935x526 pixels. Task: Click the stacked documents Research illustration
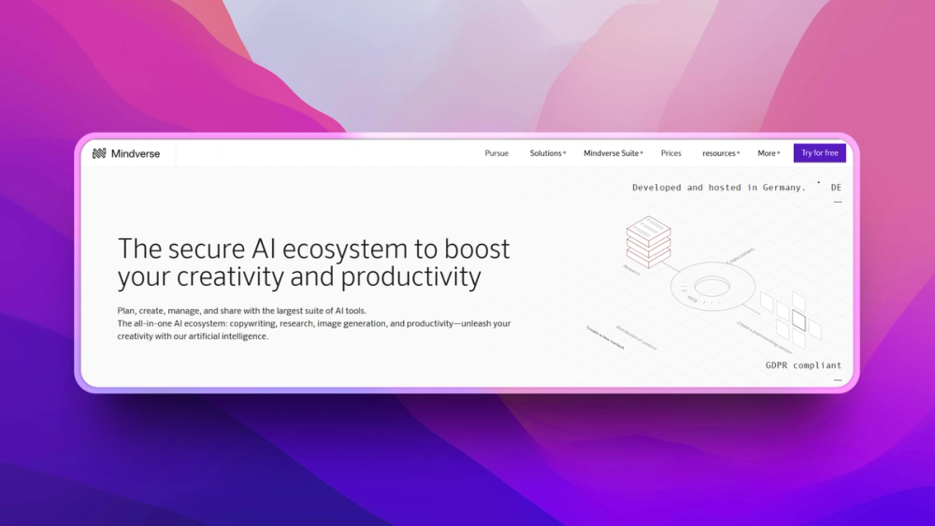pyautogui.click(x=648, y=241)
